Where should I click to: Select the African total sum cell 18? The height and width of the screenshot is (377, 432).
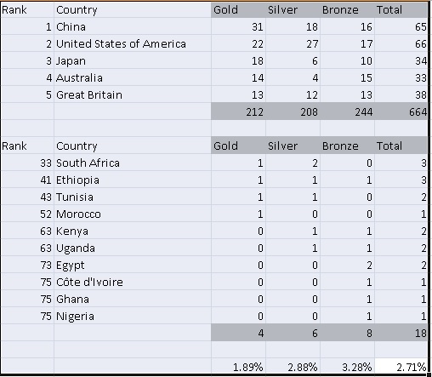click(401, 333)
